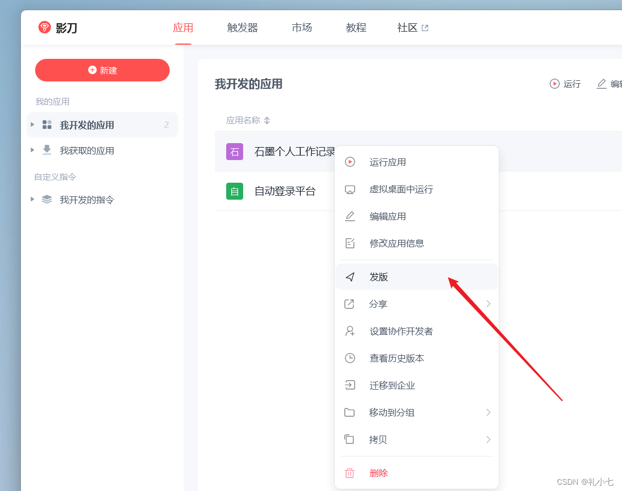Choose 查看历史版本 from context menu
The width and height of the screenshot is (622, 491).
(x=417, y=358)
